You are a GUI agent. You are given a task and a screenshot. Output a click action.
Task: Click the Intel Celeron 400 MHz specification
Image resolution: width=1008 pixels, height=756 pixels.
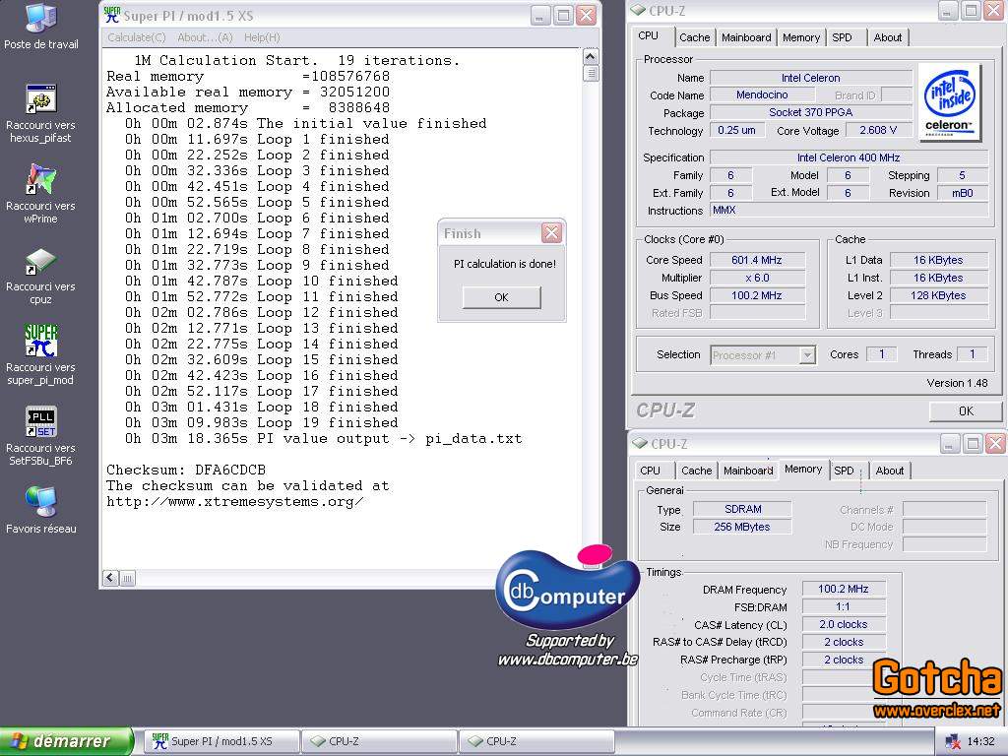pyautogui.click(x=849, y=157)
